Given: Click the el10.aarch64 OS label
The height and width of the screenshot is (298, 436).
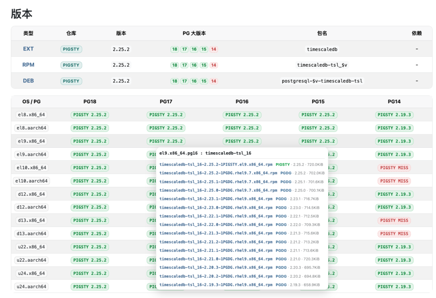Looking at the screenshot, I should 31,181.
